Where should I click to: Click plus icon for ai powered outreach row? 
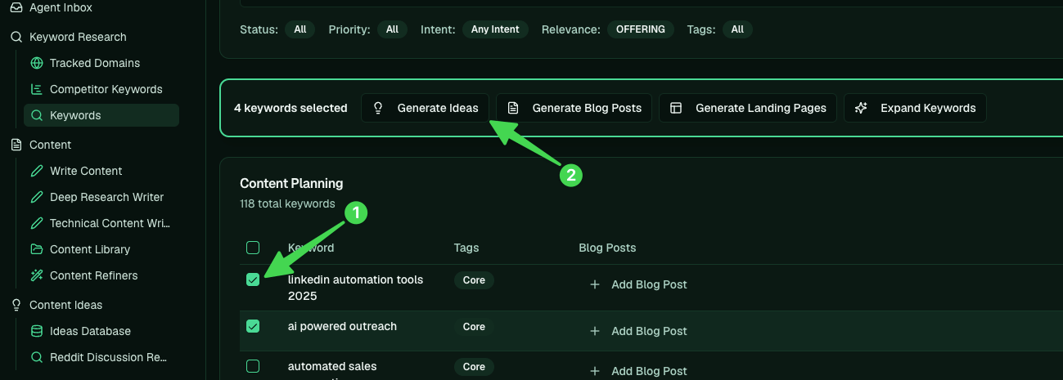click(594, 331)
